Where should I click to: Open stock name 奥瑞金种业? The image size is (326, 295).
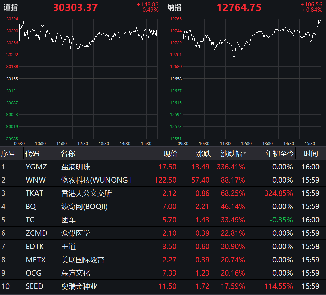click(79, 286)
